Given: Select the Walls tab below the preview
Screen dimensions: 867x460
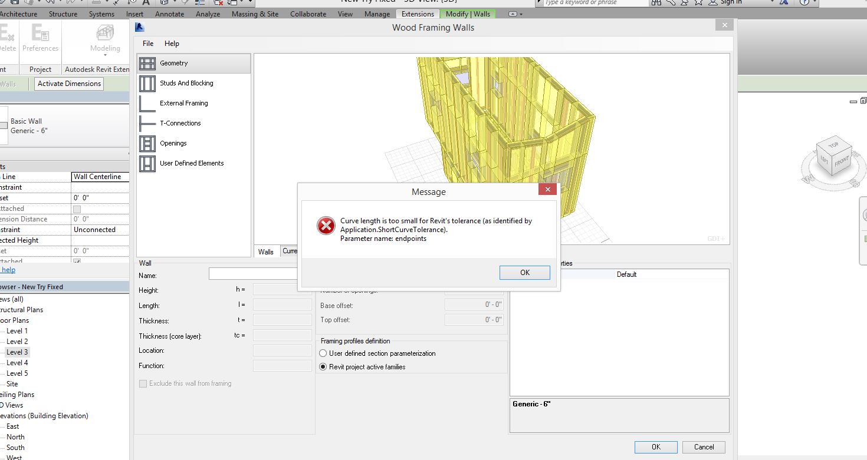Looking at the screenshot, I should pyautogui.click(x=266, y=251).
